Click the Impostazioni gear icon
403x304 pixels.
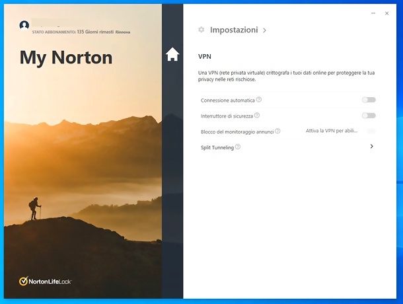[x=201, y=30]
